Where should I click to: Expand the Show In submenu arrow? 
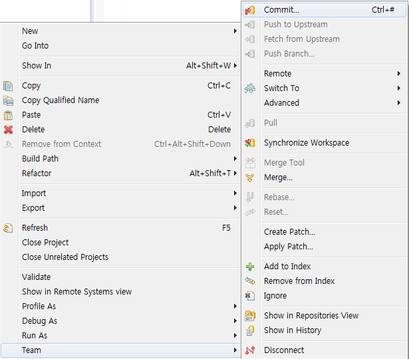[235, 65]
